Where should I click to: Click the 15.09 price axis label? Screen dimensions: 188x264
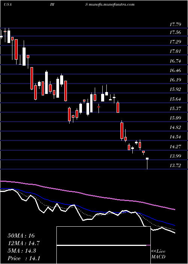pyautogui.click(x=175, y=118)
